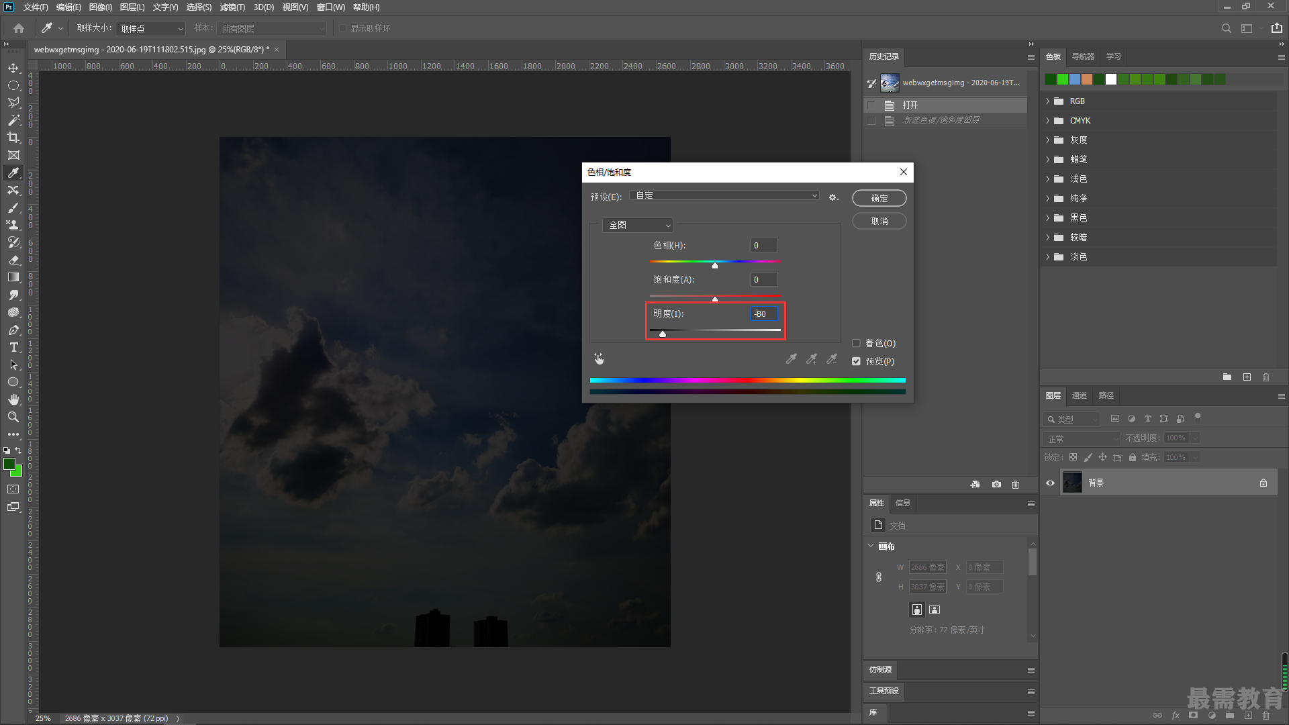Open the 图像(I) menu
The width and height of the screenshot is (1289, 725).
pyautogui.click(x=101, y=7)
